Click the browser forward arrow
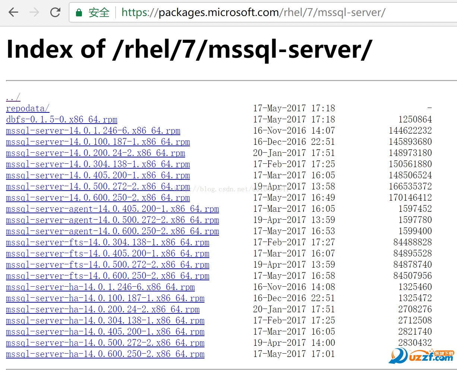Screen dimensions: 457x370 click(x=34, y=12)
